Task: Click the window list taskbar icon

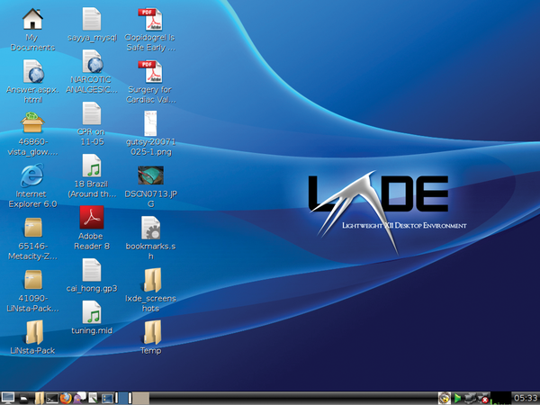Action: 107,399
